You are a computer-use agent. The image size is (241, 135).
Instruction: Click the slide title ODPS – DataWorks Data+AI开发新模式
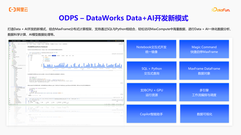click(x=124, y=18)
